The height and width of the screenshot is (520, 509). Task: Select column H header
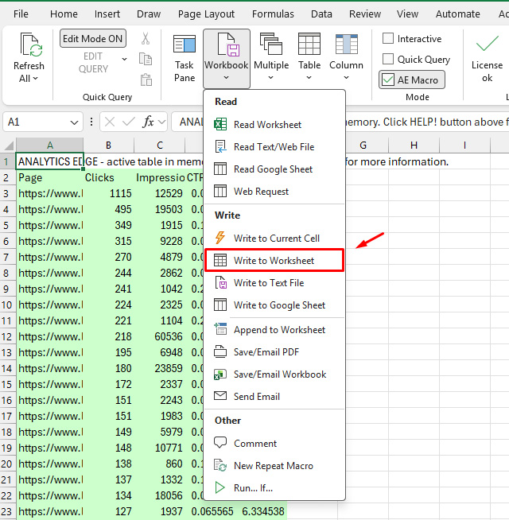point(414,146)
